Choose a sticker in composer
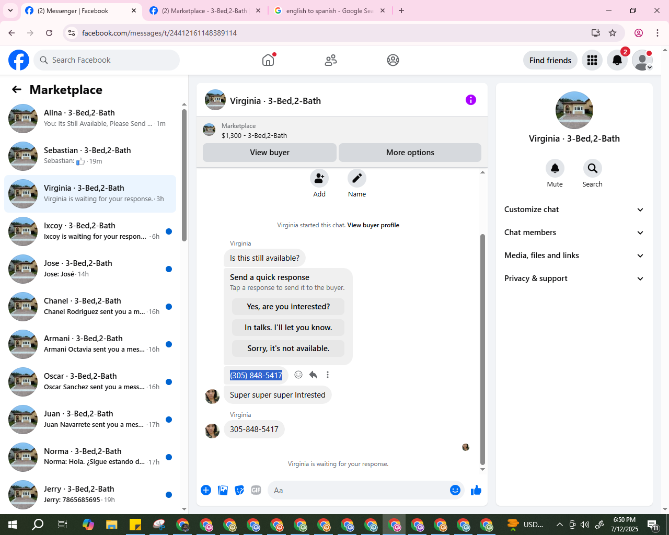This screenshot has width=669, height=535. [x=239, y=490]
